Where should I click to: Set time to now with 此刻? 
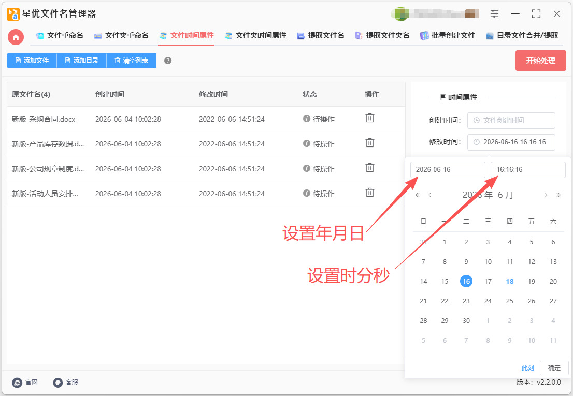coord(528,368)
